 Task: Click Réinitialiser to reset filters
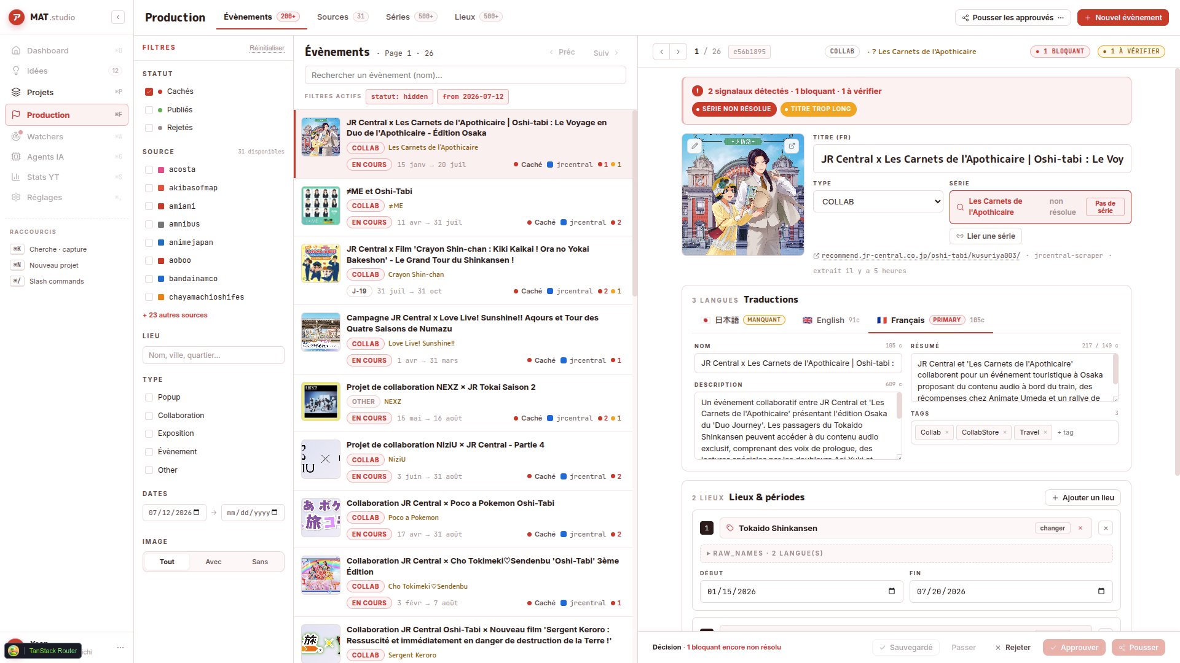[267, 48]
